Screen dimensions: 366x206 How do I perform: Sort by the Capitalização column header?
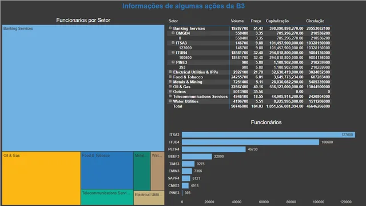[x=277, y=21]
